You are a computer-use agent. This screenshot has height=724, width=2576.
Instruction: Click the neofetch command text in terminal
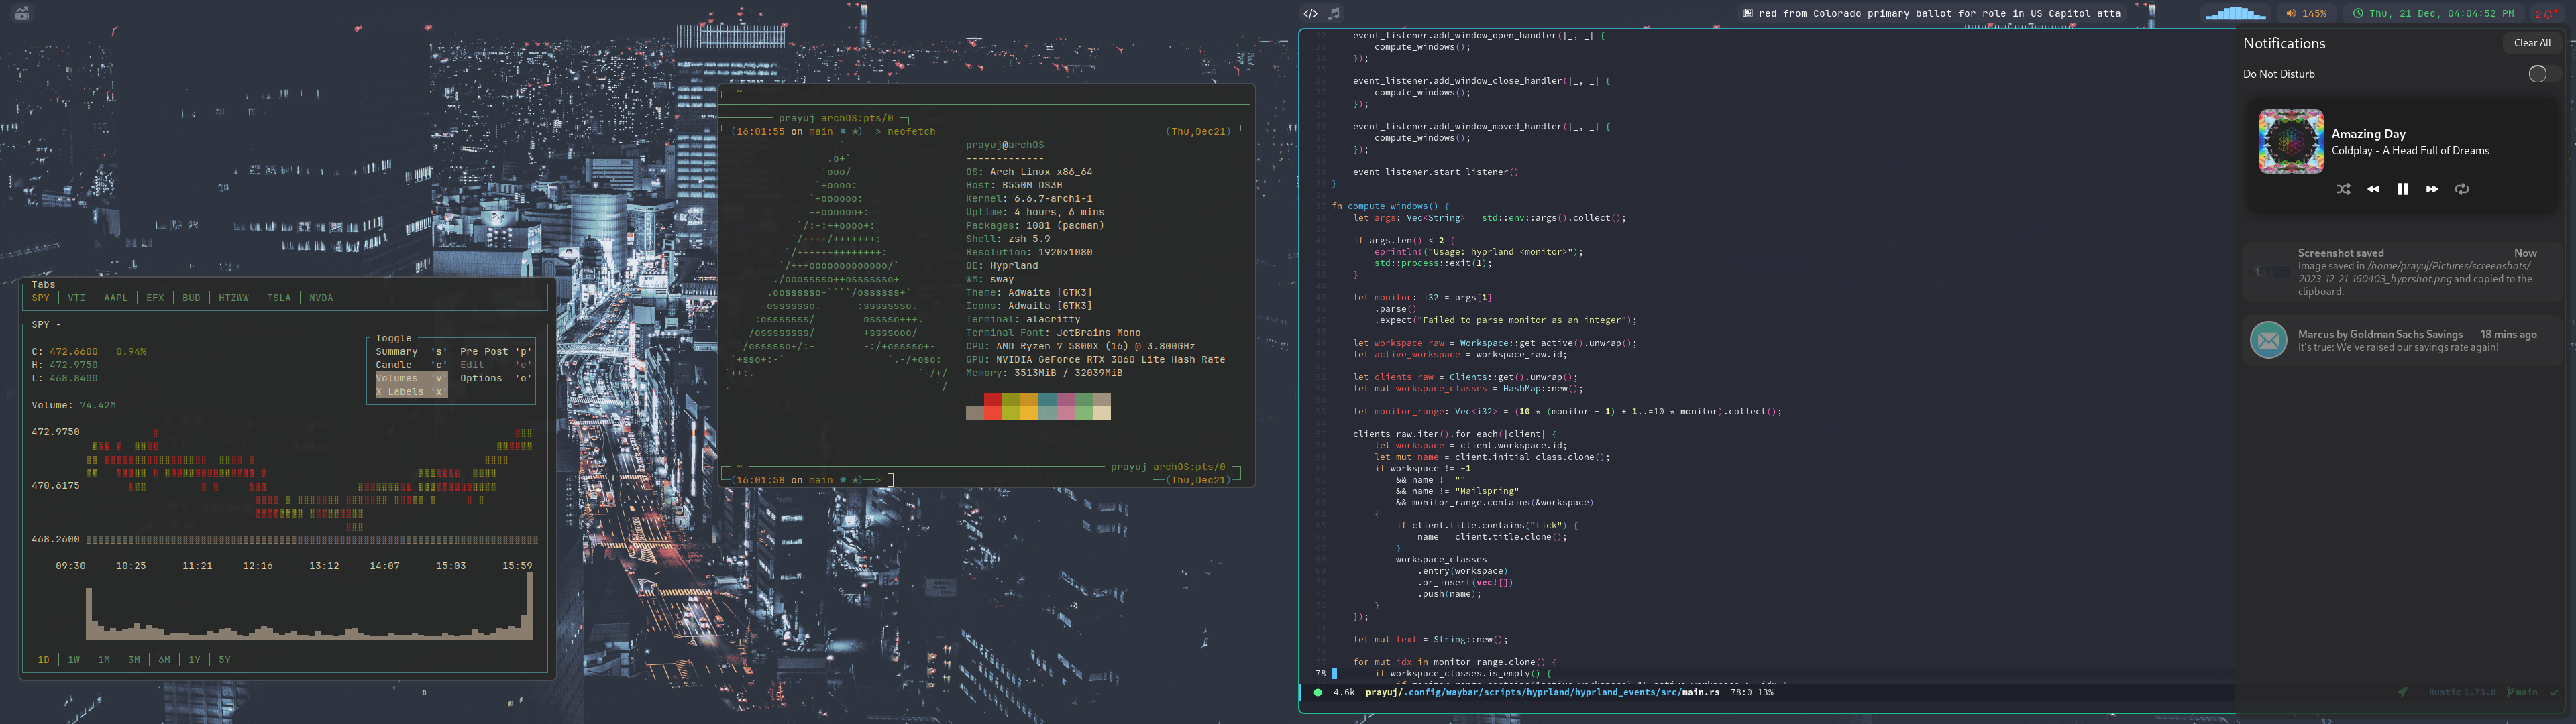(911, 132)
